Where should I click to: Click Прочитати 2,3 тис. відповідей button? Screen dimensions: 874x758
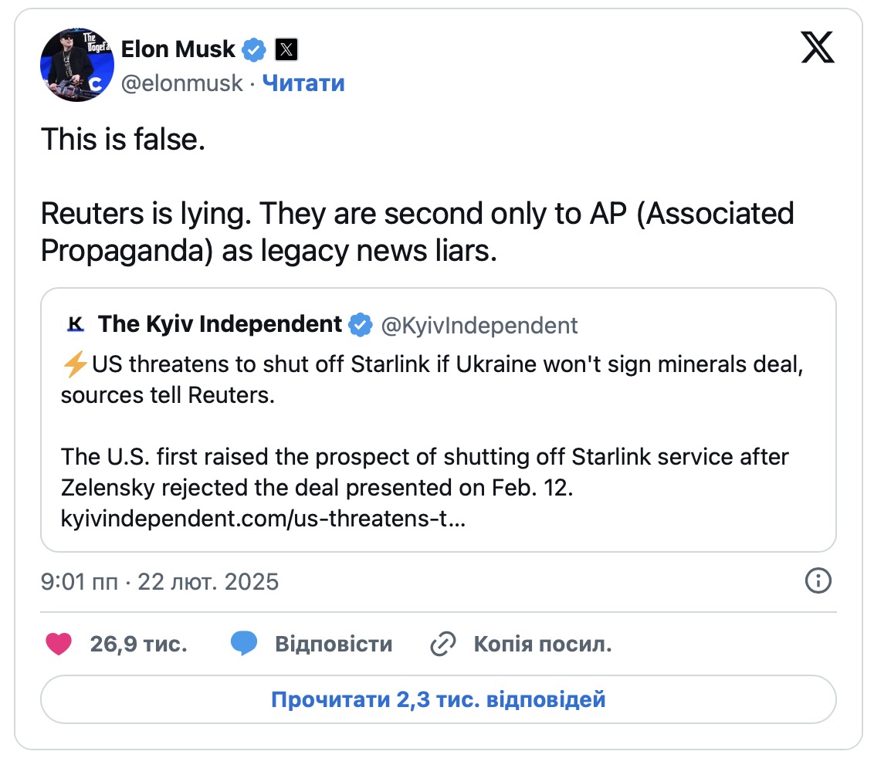pos(438,699)
